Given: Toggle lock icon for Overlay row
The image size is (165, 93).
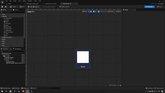Looking at the screenshot, I should [x=22, y=56].
